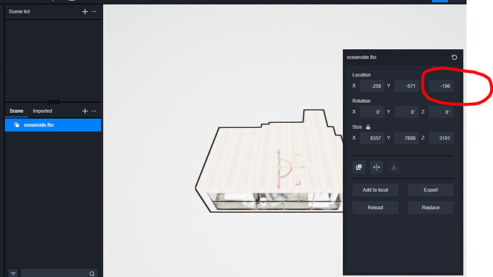This screenshot has width=493, height=277.
Task: Click the Rotation Z input field
Action: 441,112
